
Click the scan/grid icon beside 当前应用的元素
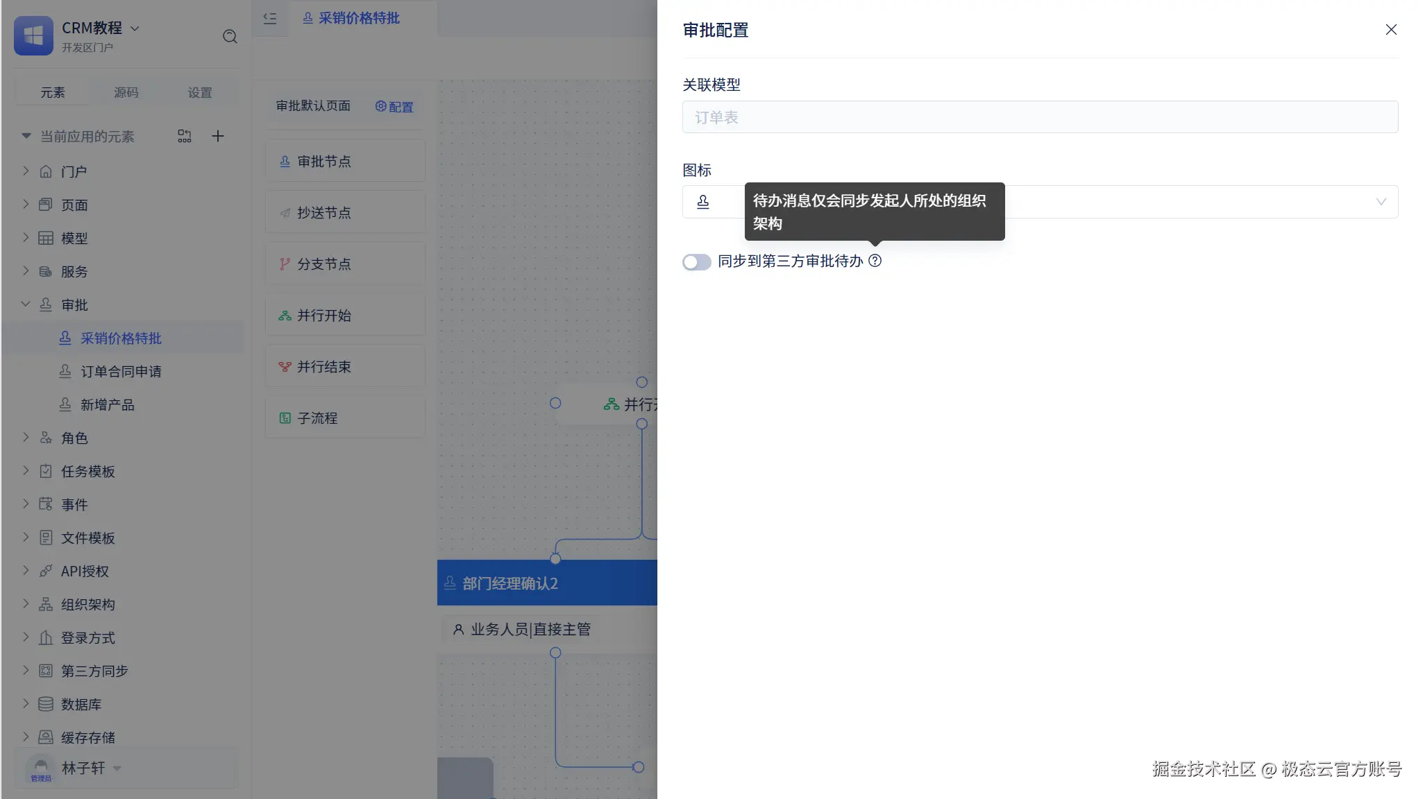pyautogui.click(x=185, y=136)
